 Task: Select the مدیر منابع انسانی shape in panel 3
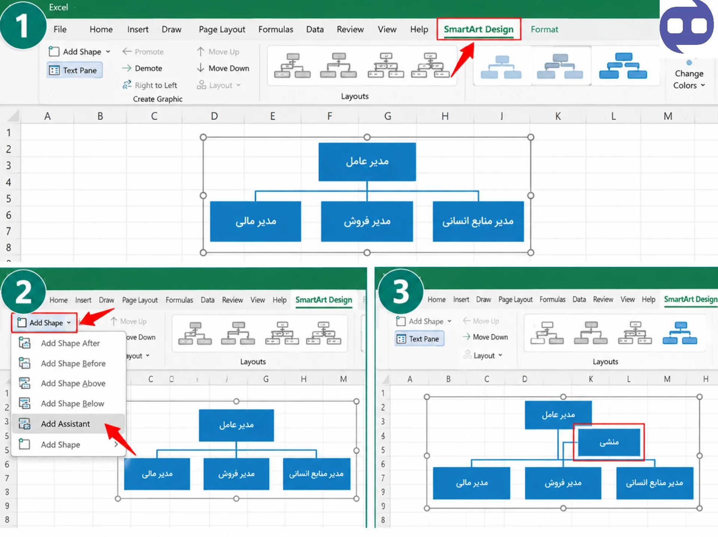654,483
